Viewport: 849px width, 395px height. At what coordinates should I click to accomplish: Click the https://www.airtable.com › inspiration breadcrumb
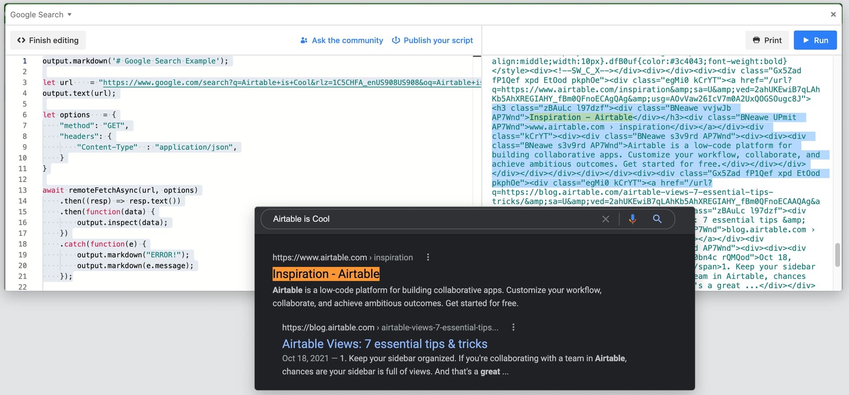[x=343, y=258]
